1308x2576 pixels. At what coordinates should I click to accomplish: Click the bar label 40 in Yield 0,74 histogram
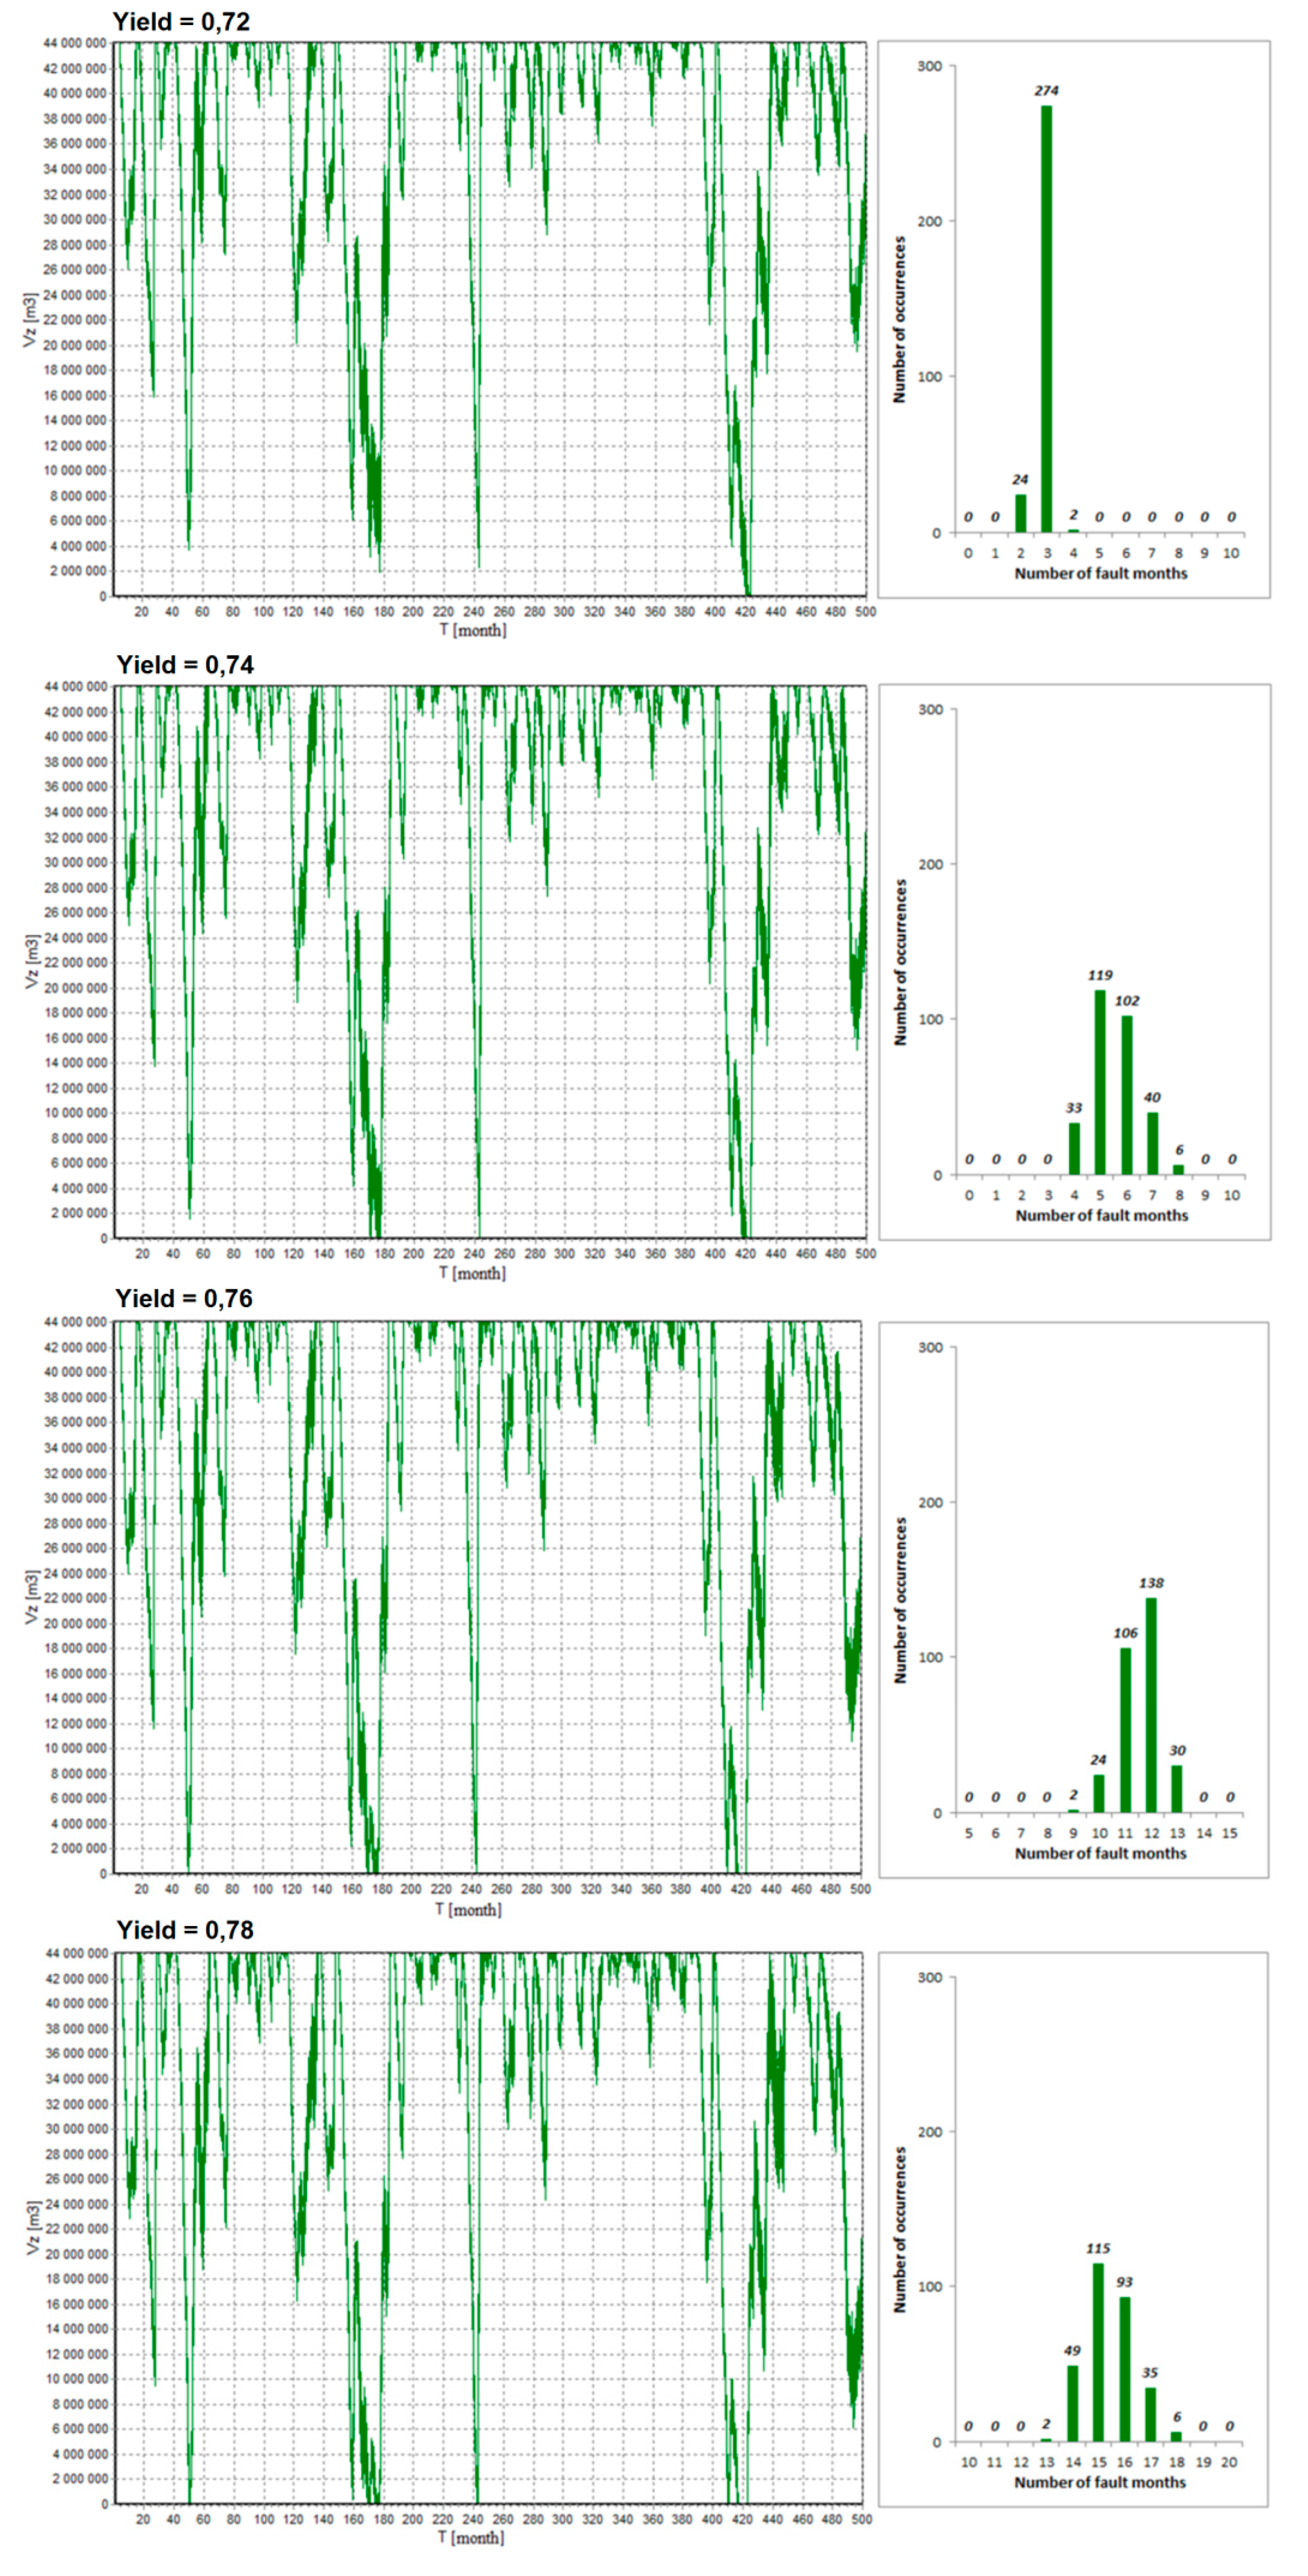tap(1152, 1097)
